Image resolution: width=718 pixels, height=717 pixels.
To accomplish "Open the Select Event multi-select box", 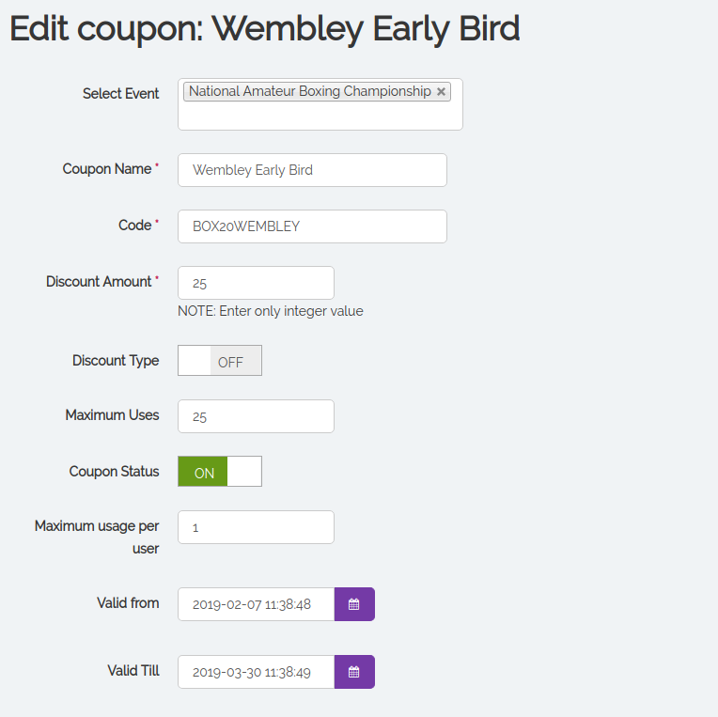I will (320, 117).
